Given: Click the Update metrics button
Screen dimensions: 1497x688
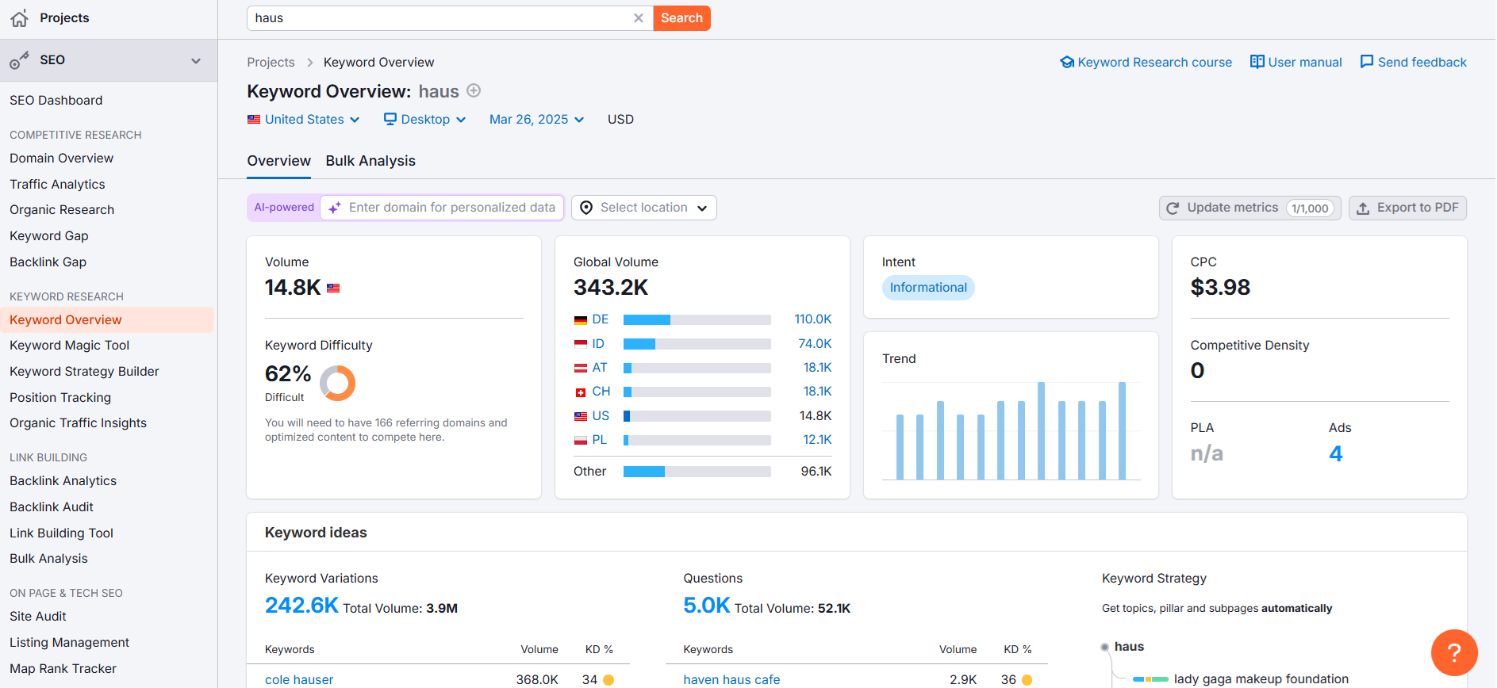Looking at the screenshot, I should pyautogui.click(x=1249, y=208).
